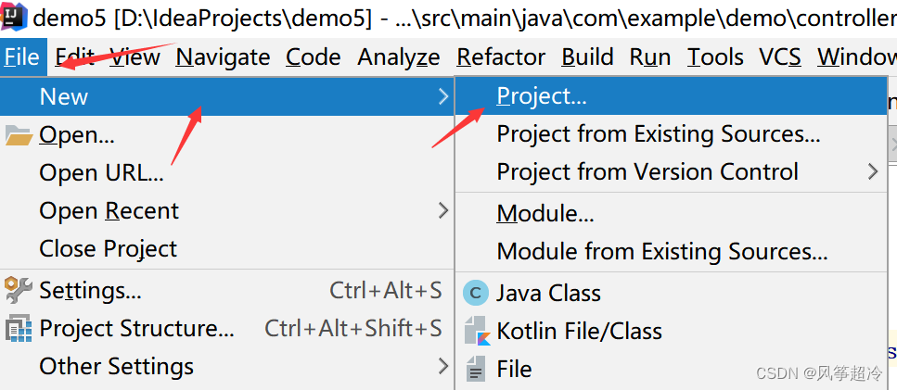Open the File menu
This screenshot has height=390, width=897.
coord(21,57)
